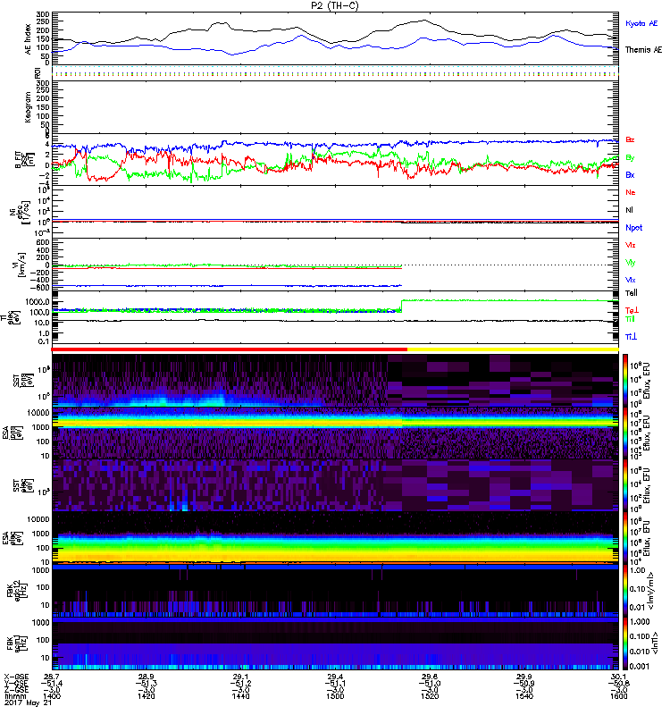Click the "<|nT|>" color bar unit label
The image size is (670, 715).
(657, 643)
